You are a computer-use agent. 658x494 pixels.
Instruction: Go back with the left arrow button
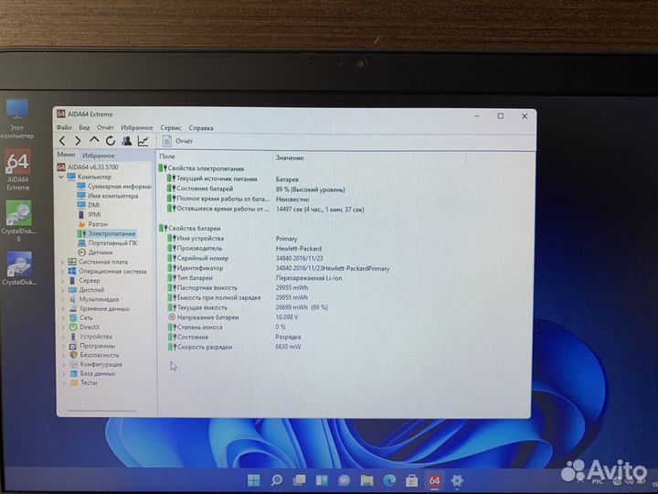tap(62, 141)
